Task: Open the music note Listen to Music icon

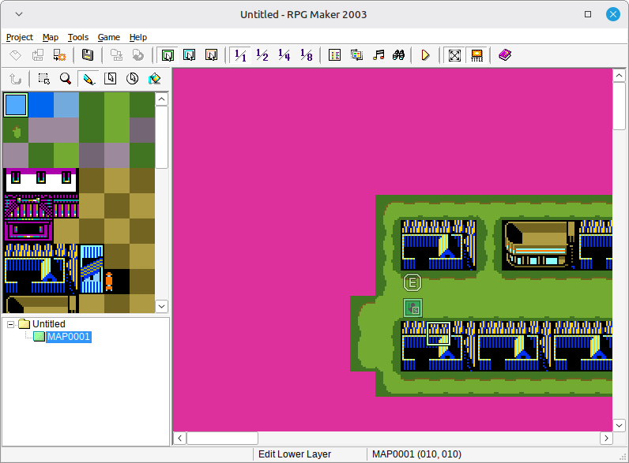Action: pos(379,55)
